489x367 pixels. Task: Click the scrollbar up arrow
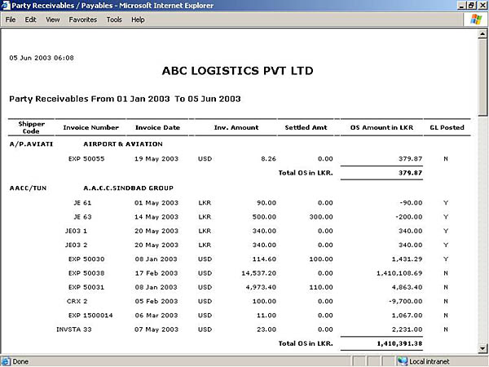(482, 33)
